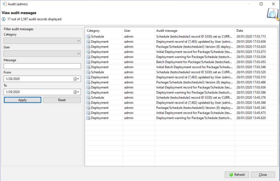Screen dimensions: 280x181
Task: Click message cell in 28/01/2020 13:45.343 row
Action: coord(194,108)
